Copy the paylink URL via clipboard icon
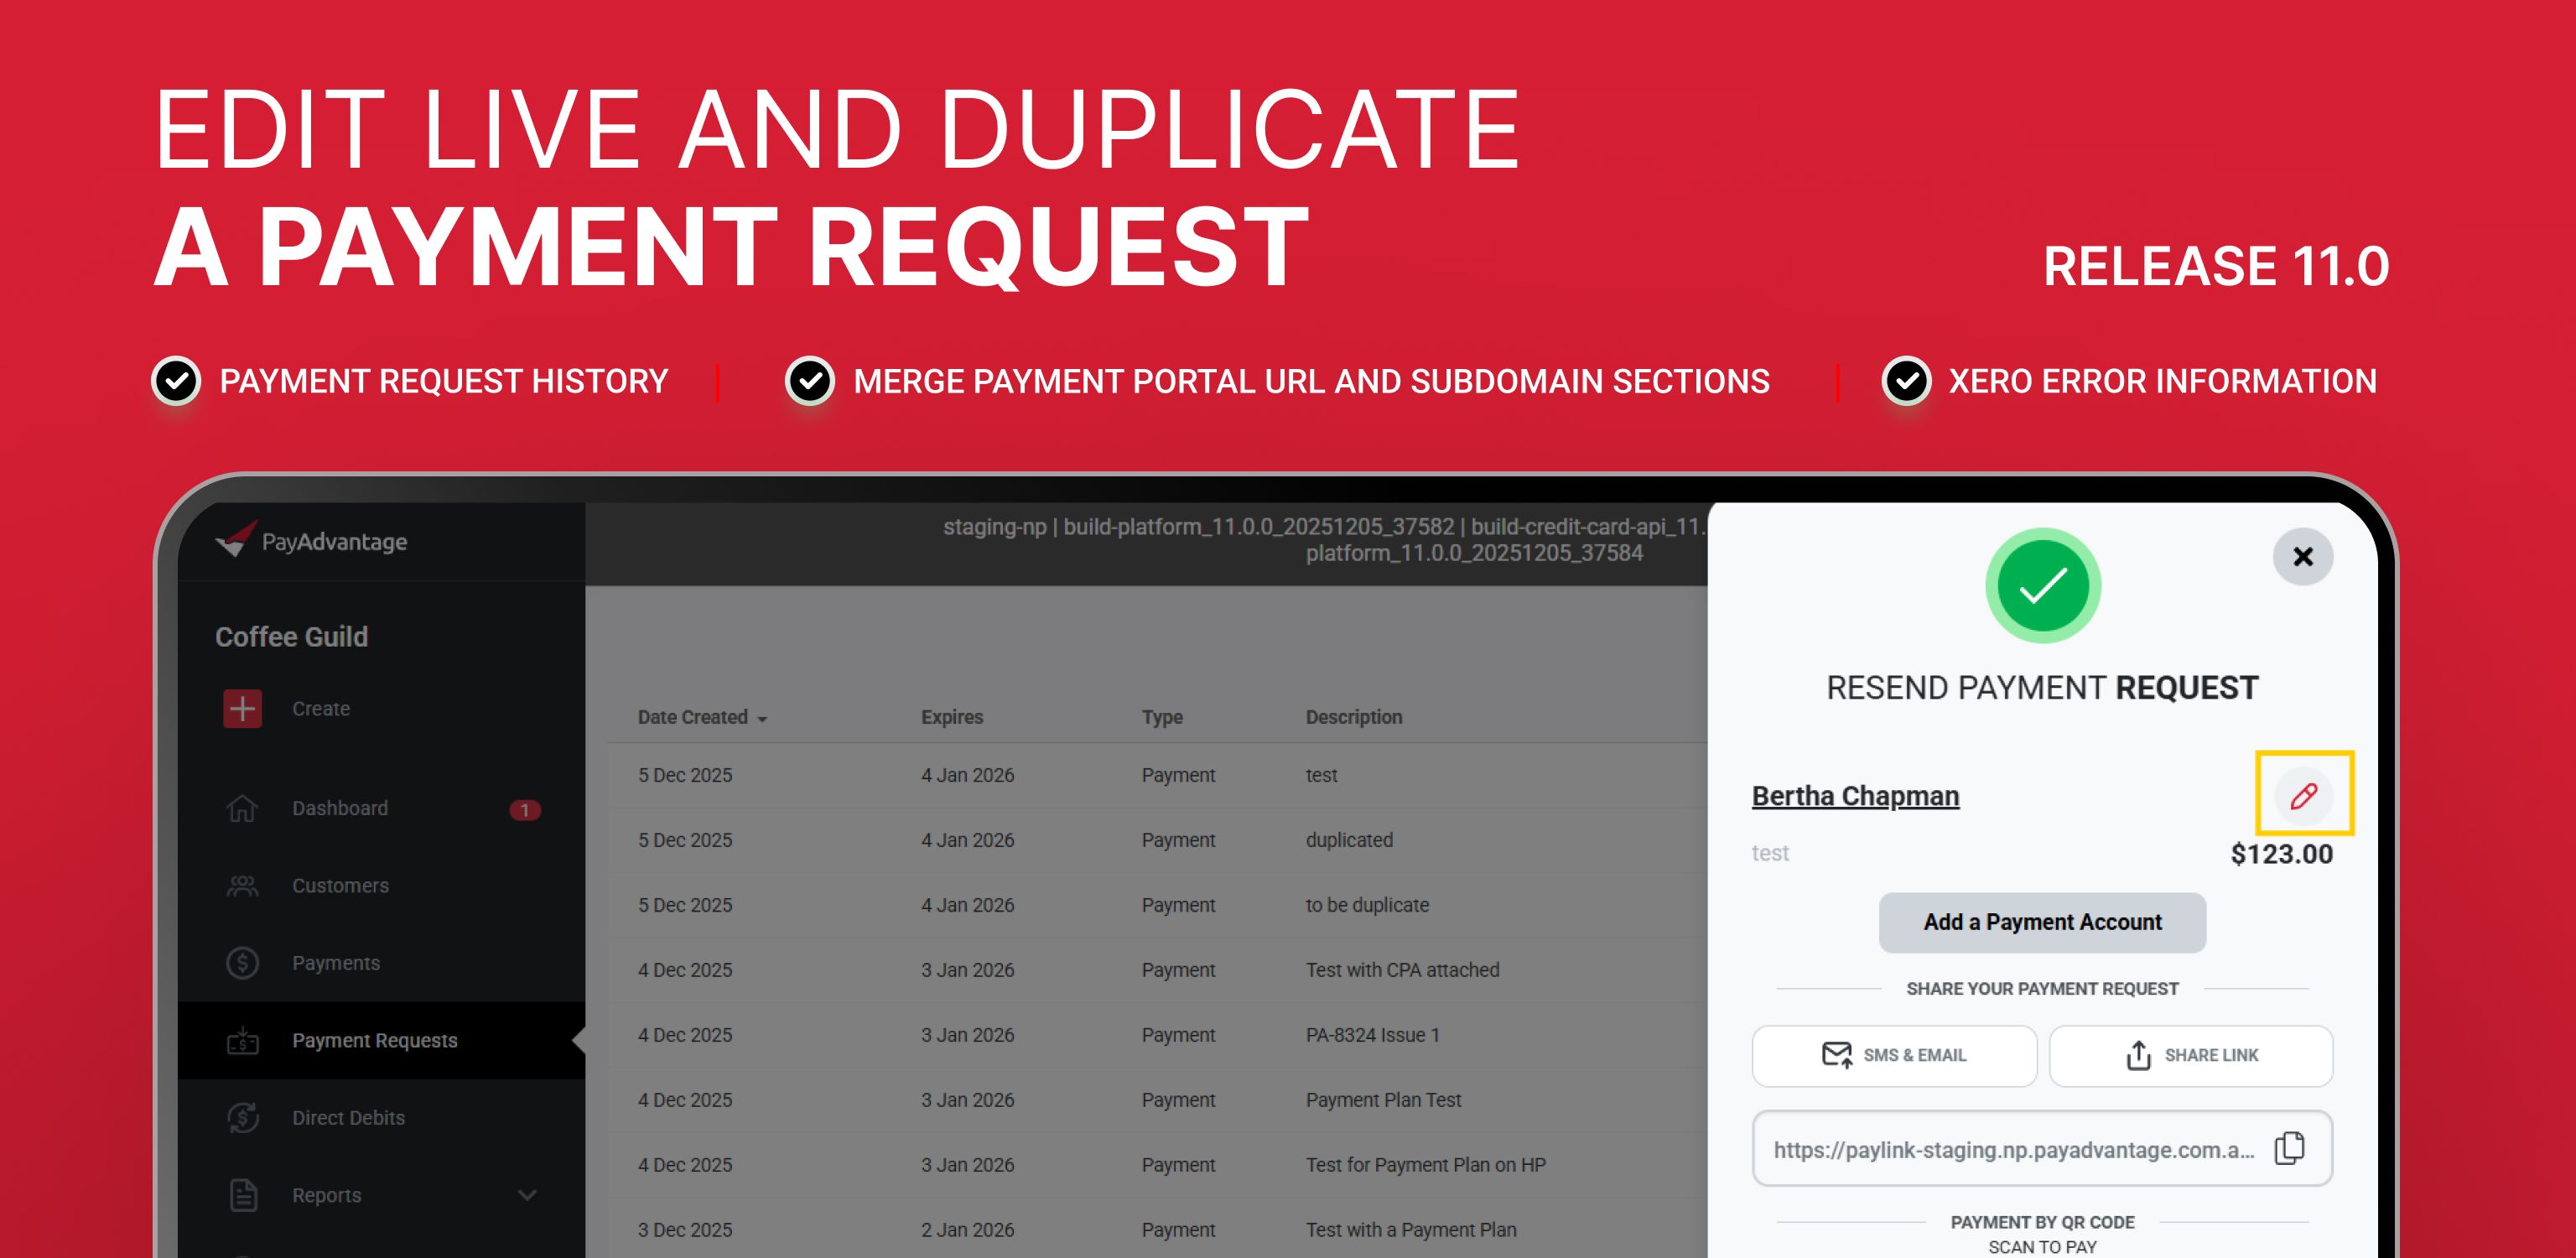 coord(2289,1148)
